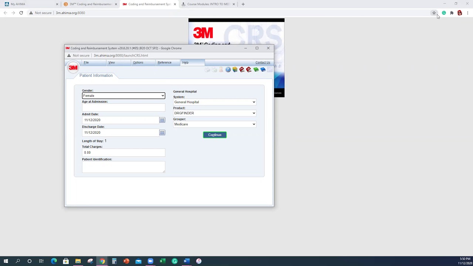
Task: Select the Patient Information tab
Action: 96,75
